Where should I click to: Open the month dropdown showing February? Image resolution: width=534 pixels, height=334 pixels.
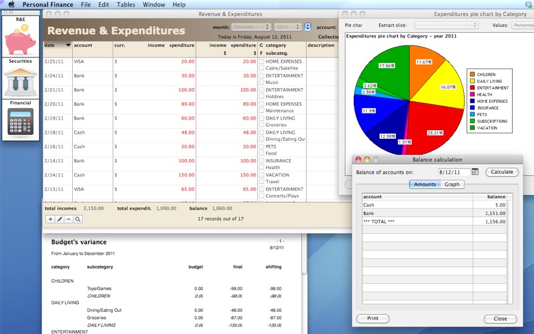coord(251,27)
